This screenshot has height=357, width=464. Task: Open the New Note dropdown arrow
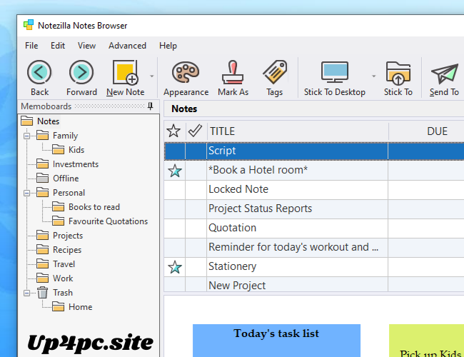(152, 76)
